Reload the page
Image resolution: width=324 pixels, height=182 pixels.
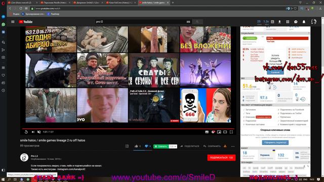[x=21, y=9]
